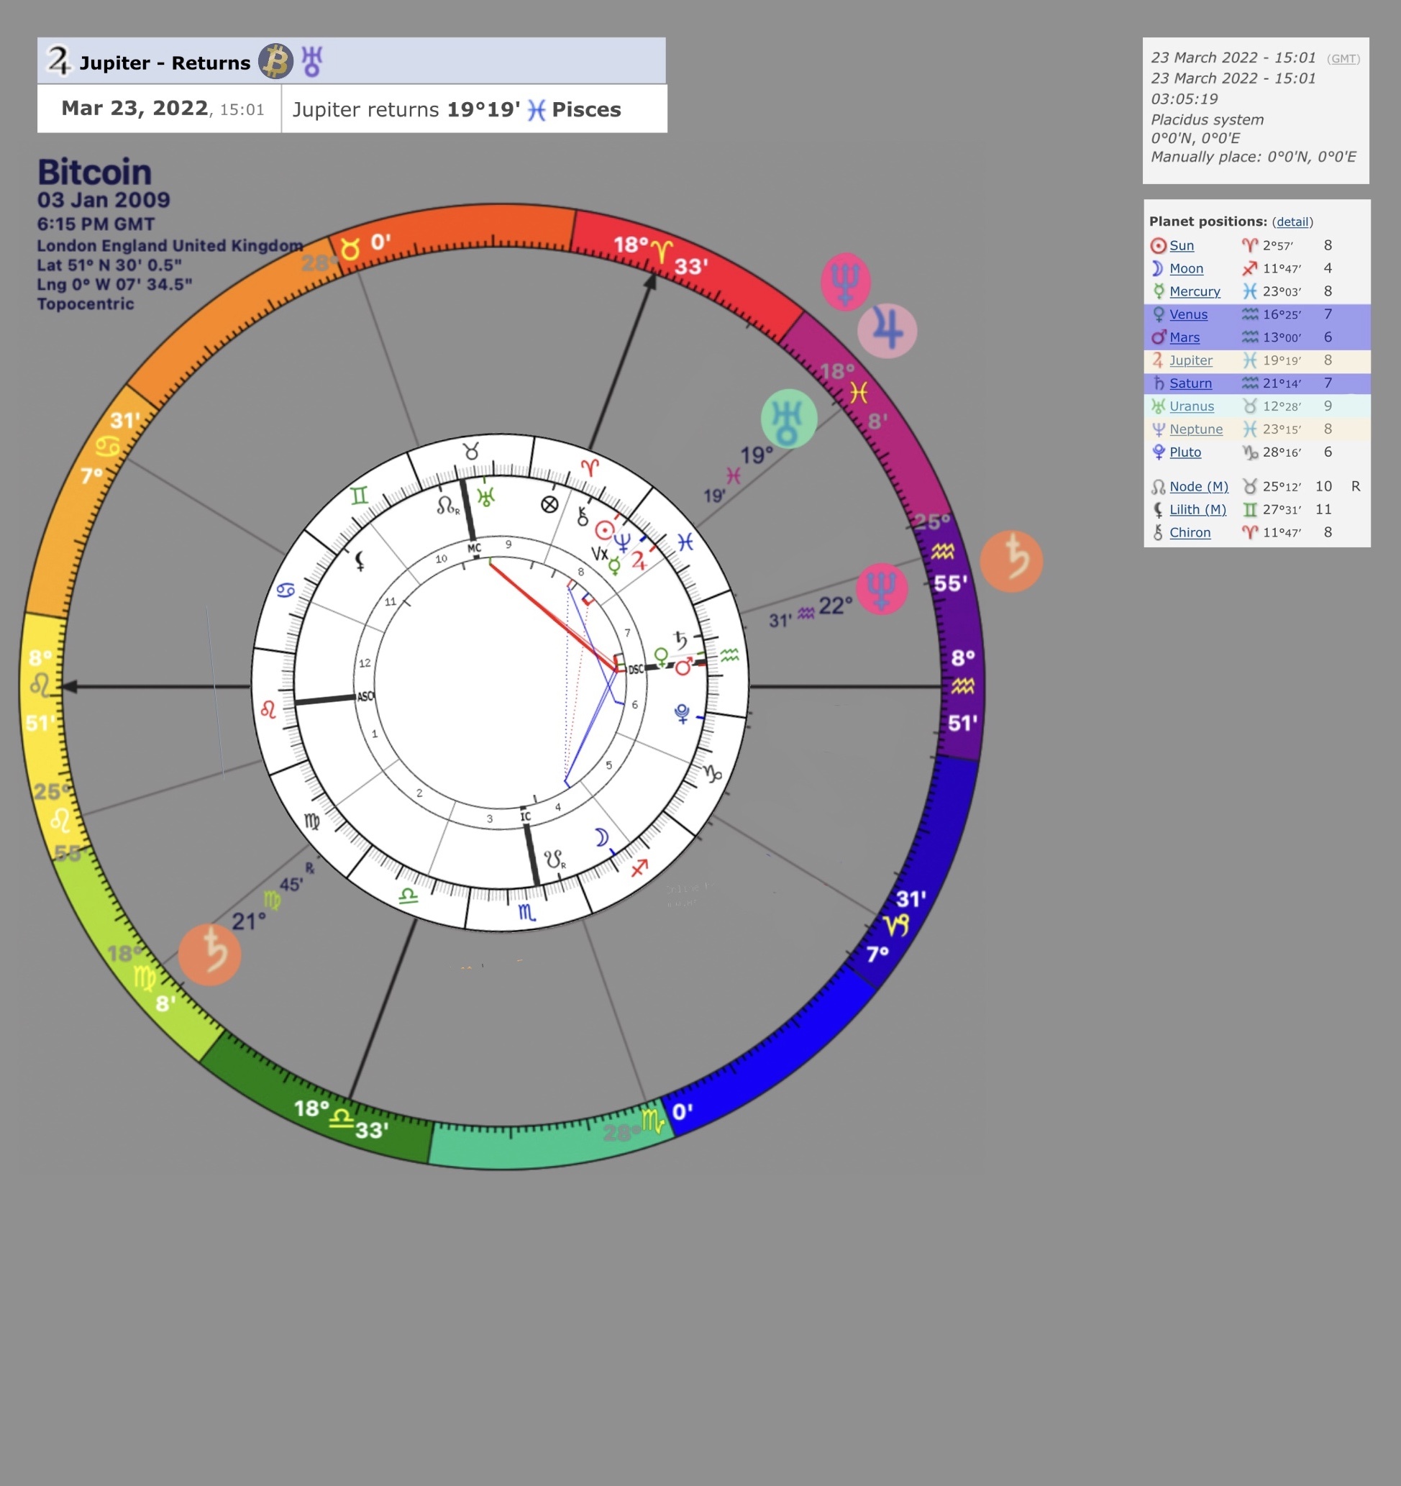Open the Sun link in planet list
The width and height of the screenshot is (1401, 1486).
click(x=1182, y=246)
